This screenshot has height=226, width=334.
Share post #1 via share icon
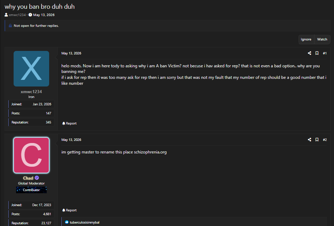(x=310, y=53)
